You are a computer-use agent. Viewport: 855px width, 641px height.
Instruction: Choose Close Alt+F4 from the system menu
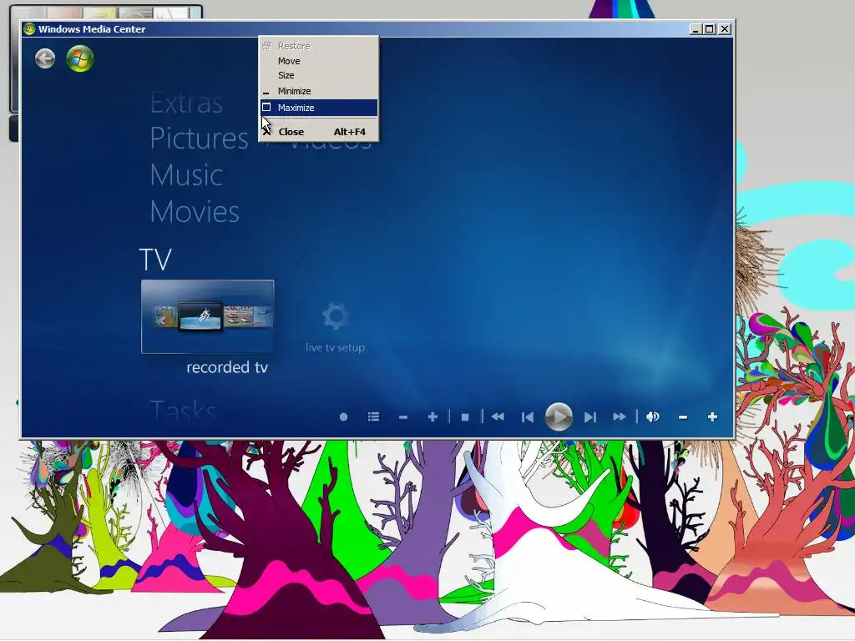point(318,132)
